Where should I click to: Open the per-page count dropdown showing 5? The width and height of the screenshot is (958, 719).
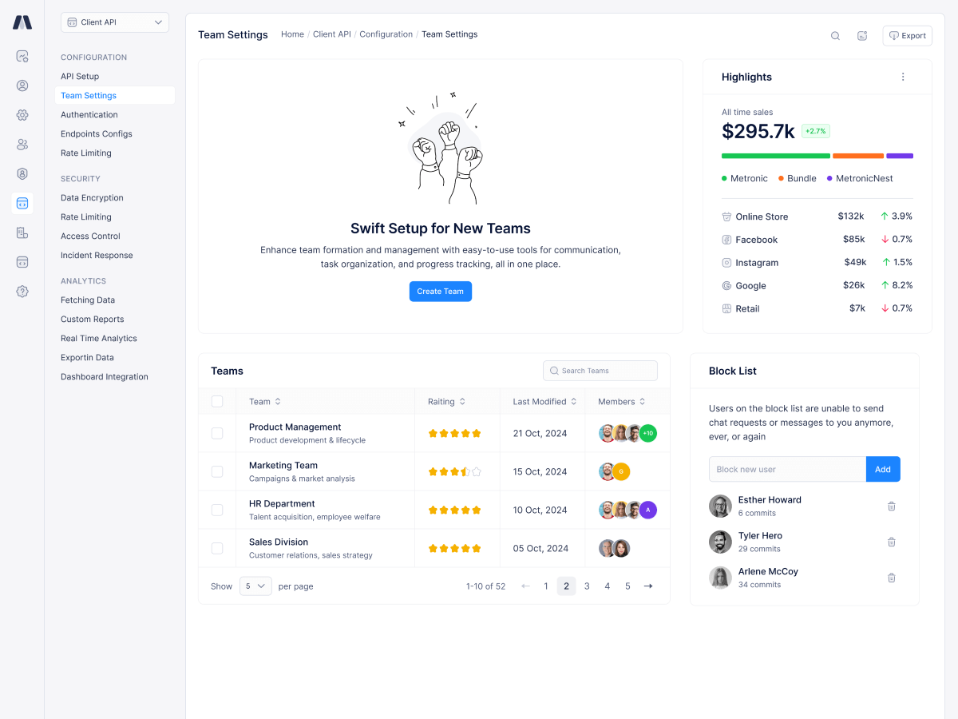[255, 586]
